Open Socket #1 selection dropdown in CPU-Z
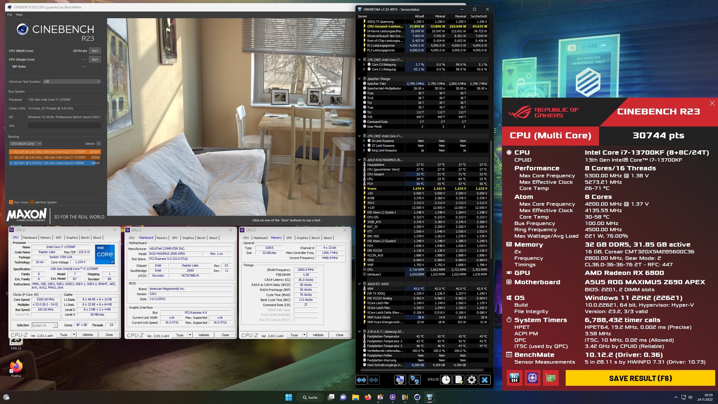Image resolution: width=718 pixels, height=404 pixels. (45, 325)
